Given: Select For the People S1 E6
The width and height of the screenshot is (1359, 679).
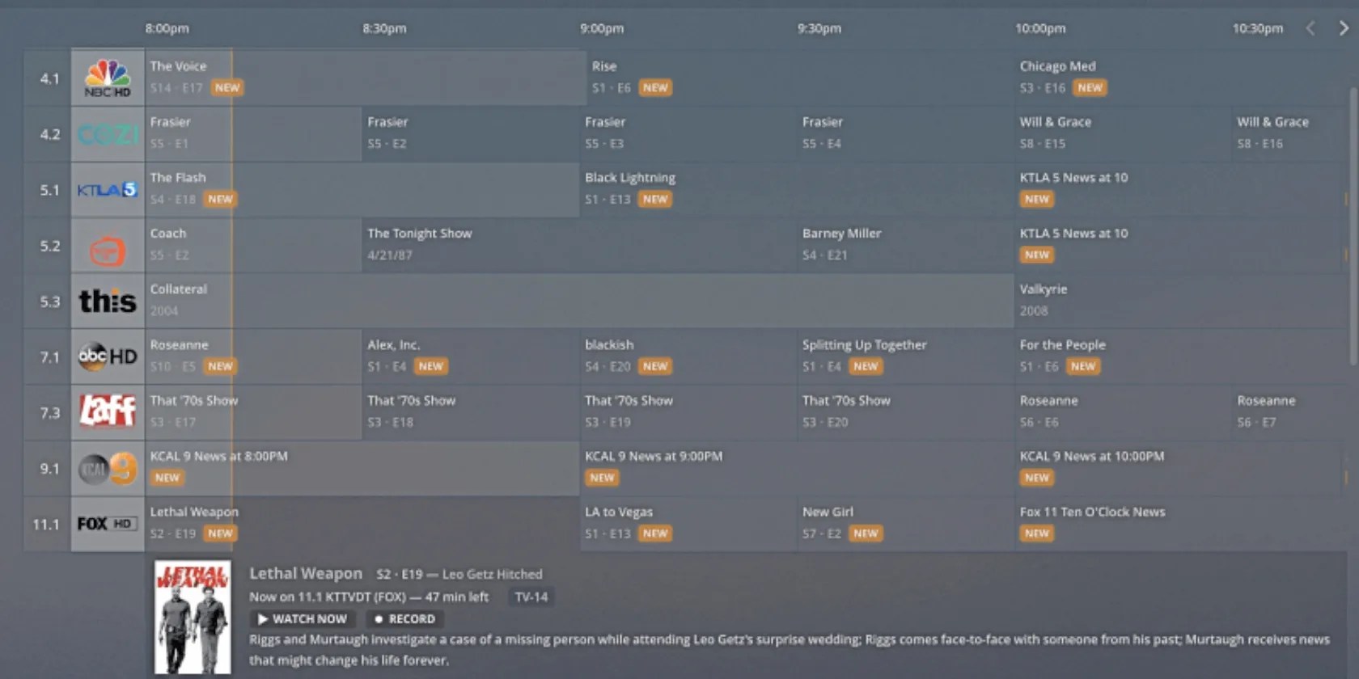Looking at the screenshot, I should [x=1182, y=356].
